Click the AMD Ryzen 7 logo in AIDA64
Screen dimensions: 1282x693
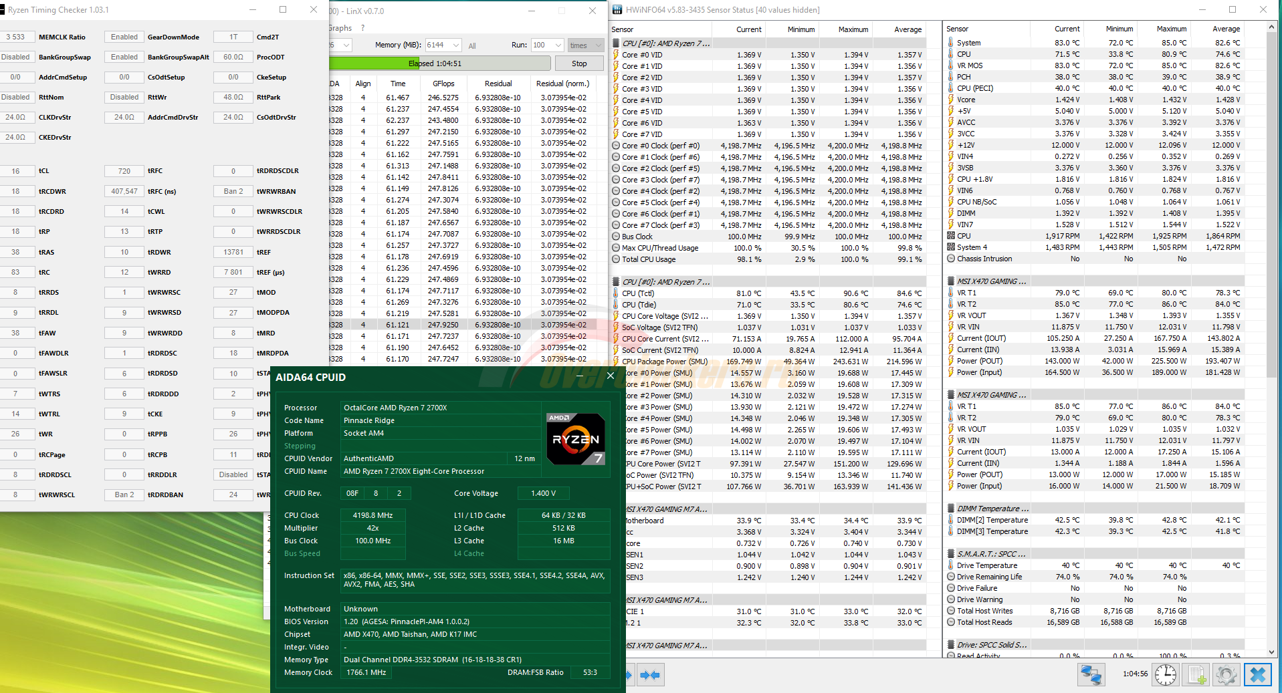click(576, 439)
